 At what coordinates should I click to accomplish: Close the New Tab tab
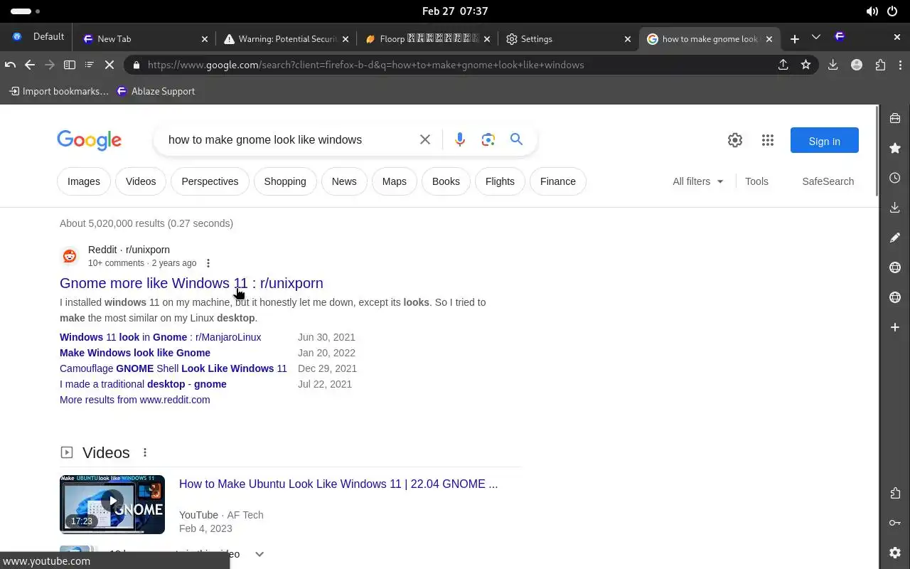[x=205, y=39]
